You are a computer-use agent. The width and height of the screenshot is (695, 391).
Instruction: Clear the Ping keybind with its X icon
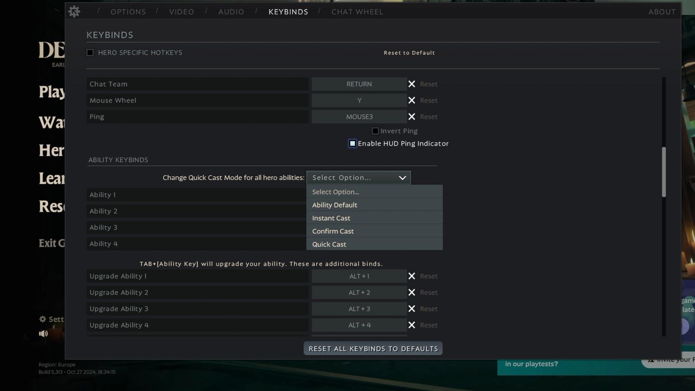tap(412, 116)
